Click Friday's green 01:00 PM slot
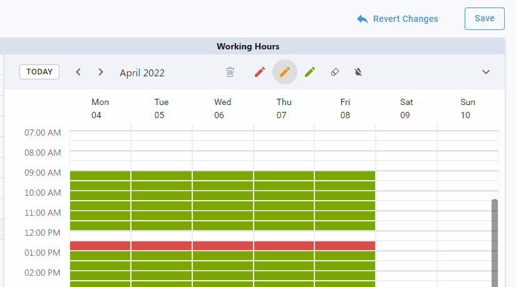The height and width of the screenshot is (287, 516). pyautogui.click(x=345, y=256)
